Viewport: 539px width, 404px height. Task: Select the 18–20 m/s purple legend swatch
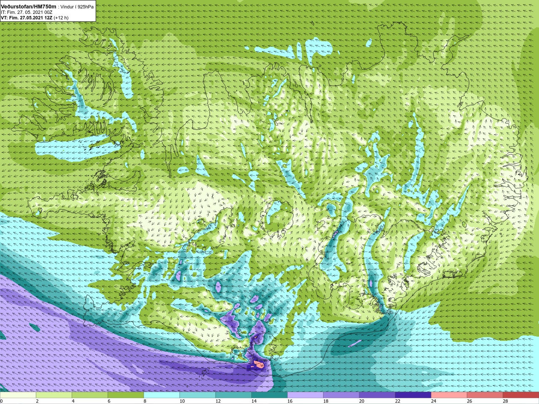click(x=341, y=395)
